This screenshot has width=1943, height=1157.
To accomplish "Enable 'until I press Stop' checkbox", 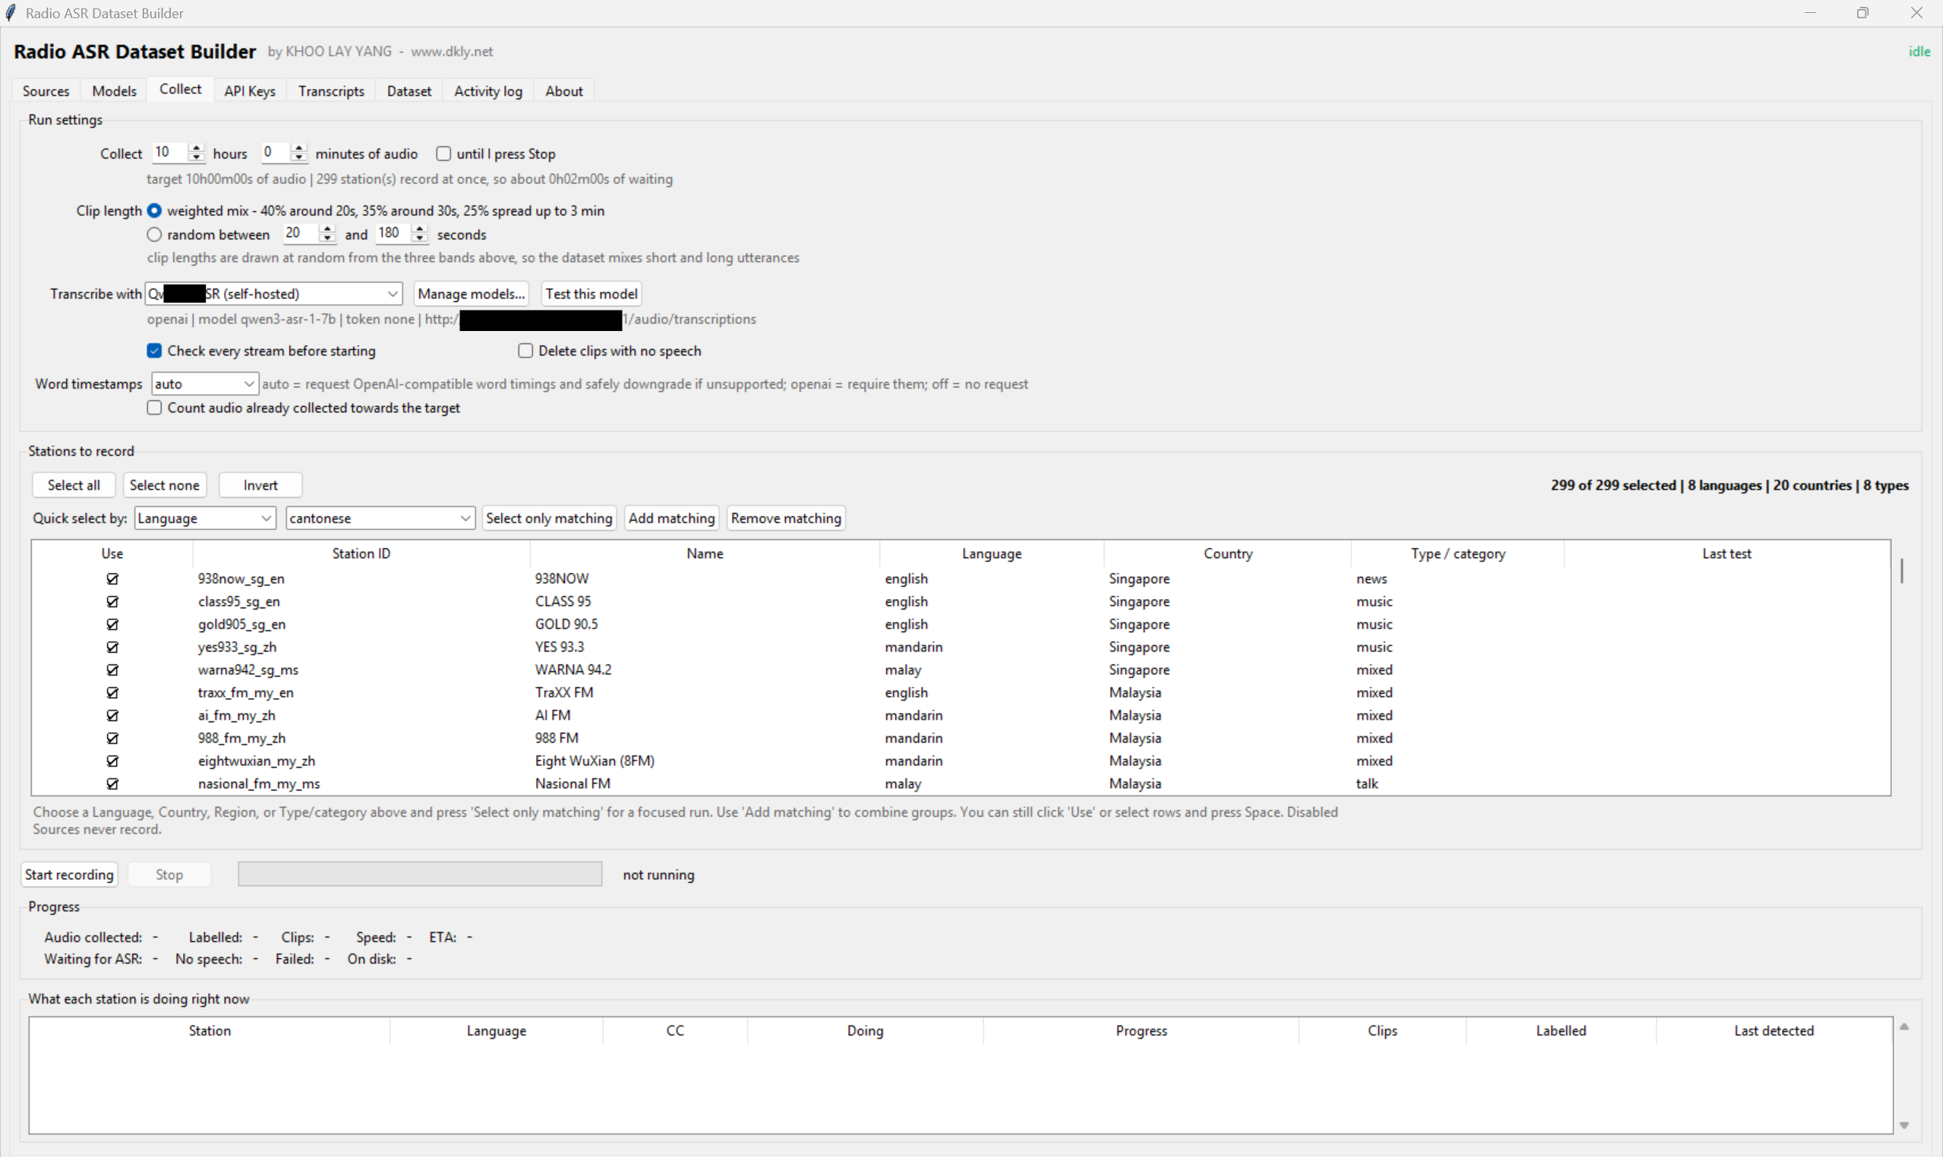I will 443,153.
